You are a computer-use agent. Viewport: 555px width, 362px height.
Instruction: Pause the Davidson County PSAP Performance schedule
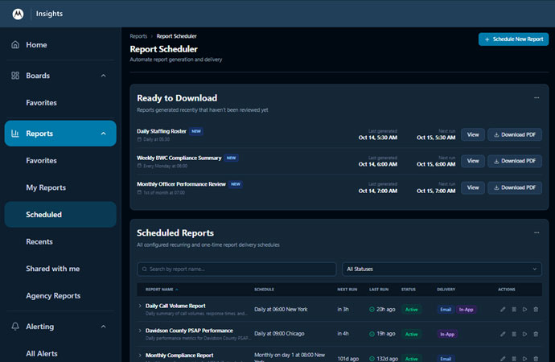click(514, 334)
